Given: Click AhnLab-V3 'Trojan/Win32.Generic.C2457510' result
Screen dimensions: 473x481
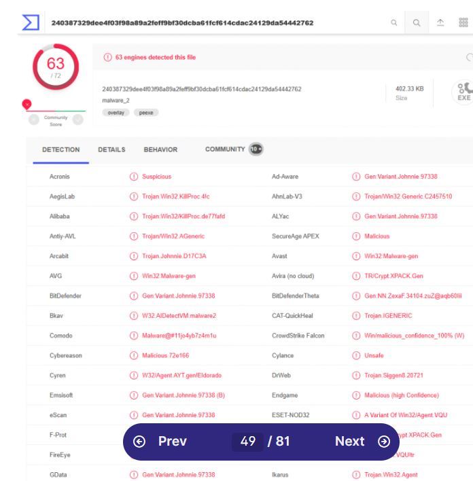Looking at the screenshot, I should click(408, 196).
